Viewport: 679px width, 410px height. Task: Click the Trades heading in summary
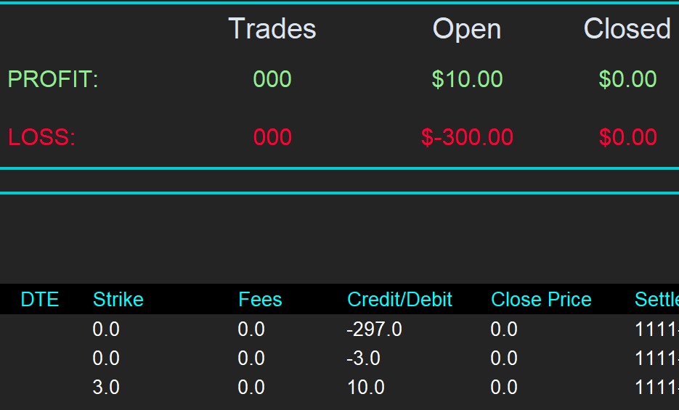272,29
